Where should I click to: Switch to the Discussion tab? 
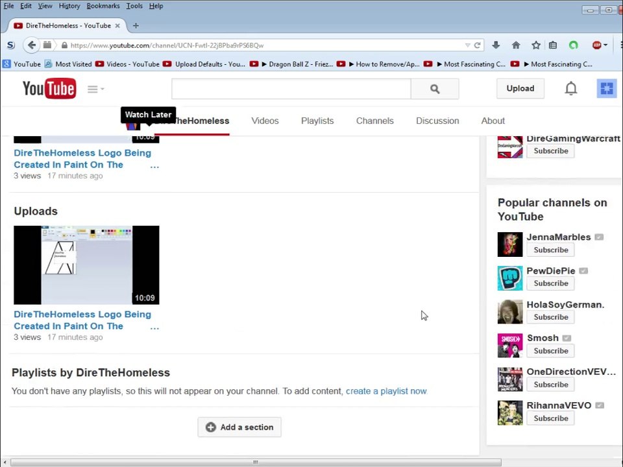tap(437, 121)
